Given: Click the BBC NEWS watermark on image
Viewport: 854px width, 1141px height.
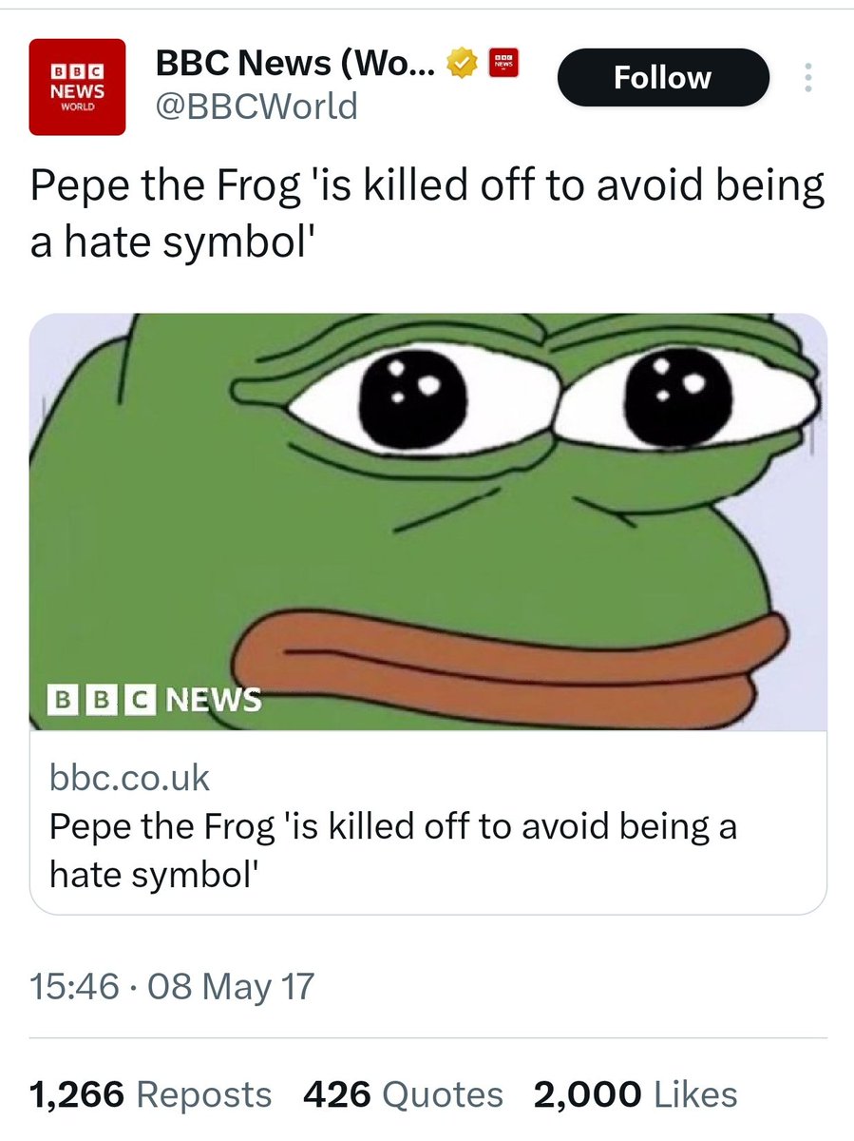Looking at the screenshot, I should tap(157, 701).
